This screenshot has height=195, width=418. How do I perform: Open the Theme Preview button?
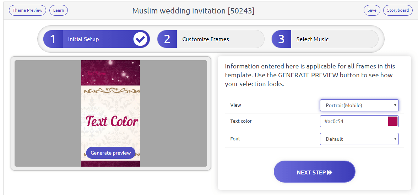(x=27, y=10)
